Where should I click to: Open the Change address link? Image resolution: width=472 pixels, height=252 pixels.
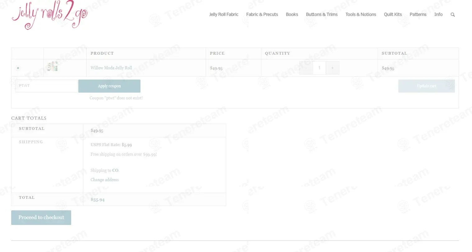(x=105, y=180)
